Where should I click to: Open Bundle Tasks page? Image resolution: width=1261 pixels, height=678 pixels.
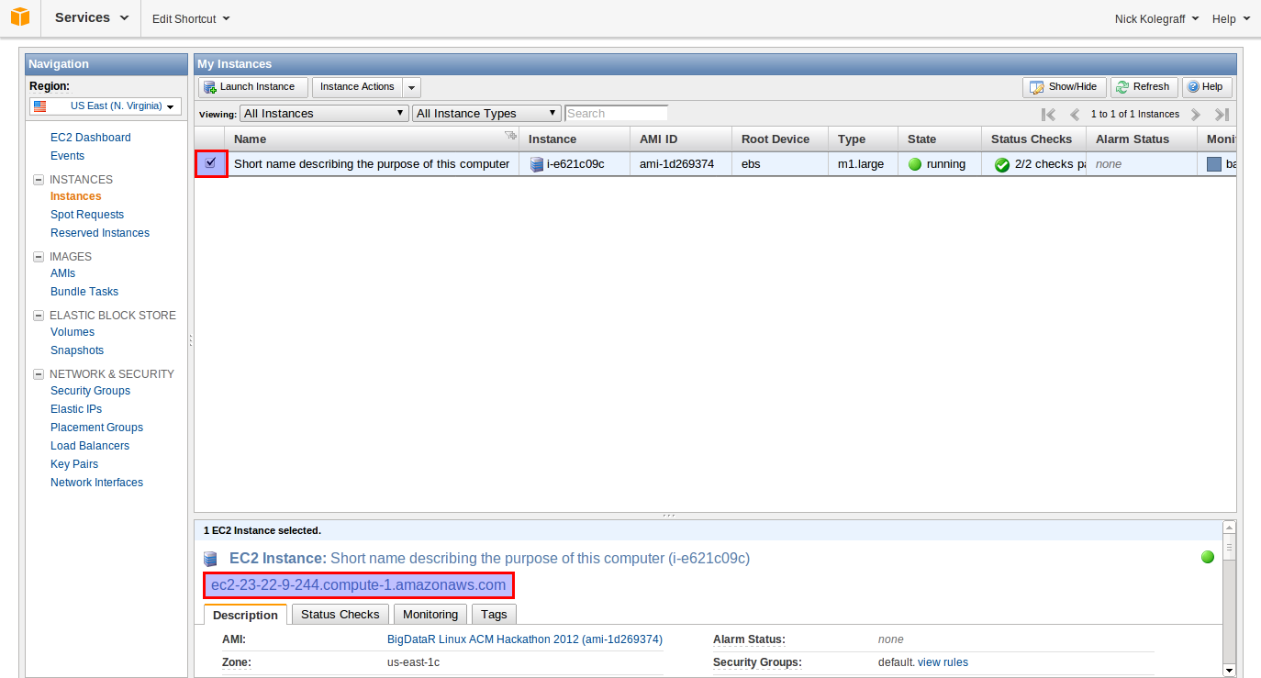(84, 292)
